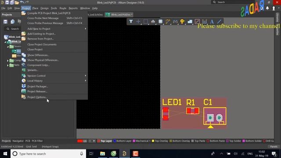Open the notifications bell icon

267,8
